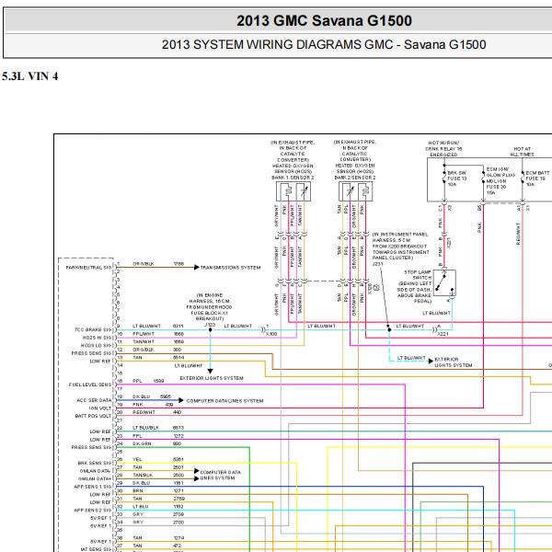
Task: Click the '5.3L VIN 4' heading
Action: click(30, 76)
